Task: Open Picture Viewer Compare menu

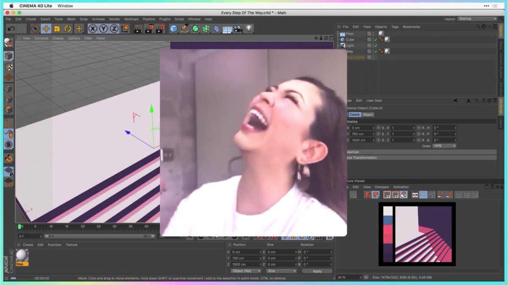Action: coord(381,187)
